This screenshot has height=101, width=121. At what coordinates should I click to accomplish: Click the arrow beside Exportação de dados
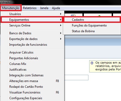click(x=61, y=39)
